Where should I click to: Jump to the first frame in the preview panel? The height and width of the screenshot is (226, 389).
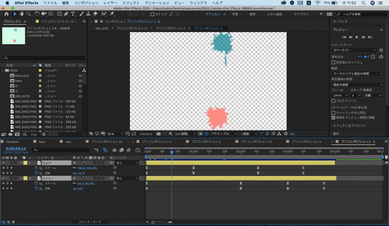click(344, 37)
